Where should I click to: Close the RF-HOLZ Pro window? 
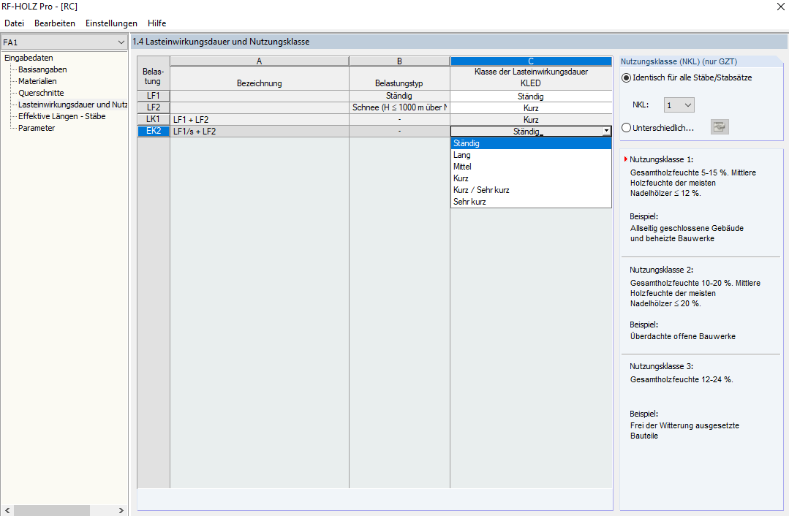coord(780,7)
